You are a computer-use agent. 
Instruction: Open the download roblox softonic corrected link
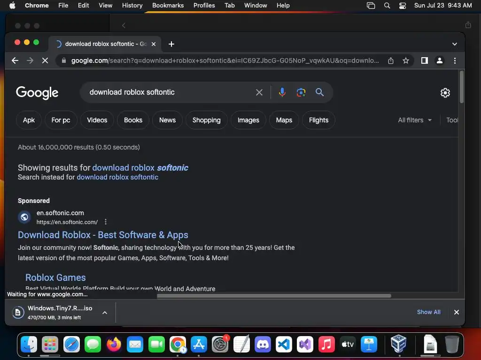140,168
